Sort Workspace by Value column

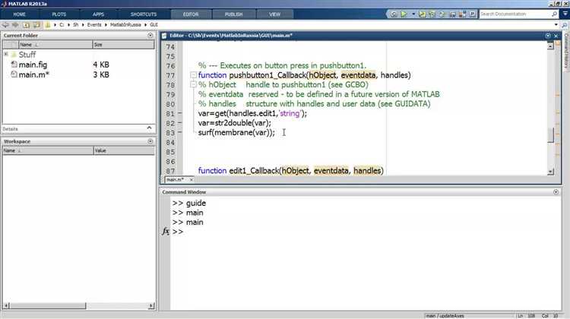coord(124,150)
